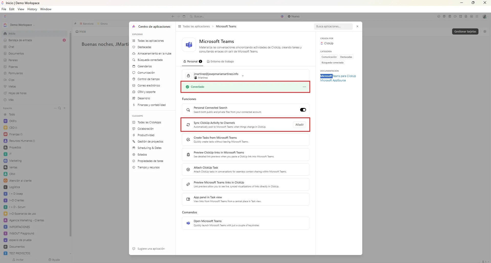Click Busca aplicaciones search field
Screen dimensions: 491x263
pyautogui.click(x=333, y=26)
